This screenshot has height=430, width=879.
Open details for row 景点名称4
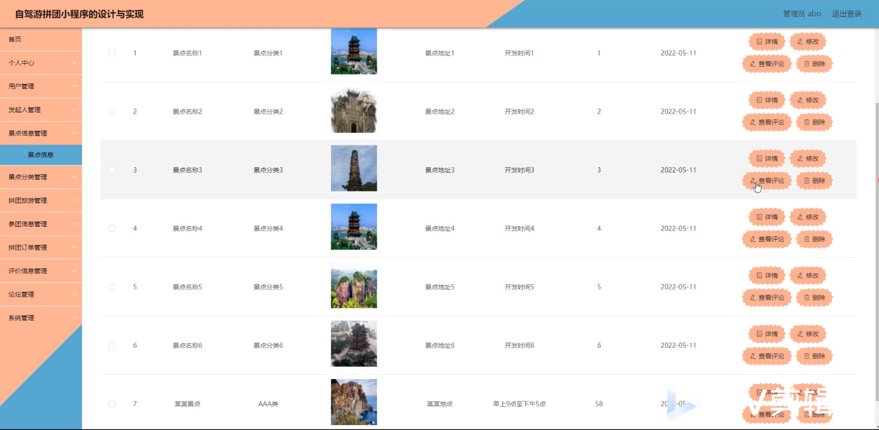click(767, 217)
